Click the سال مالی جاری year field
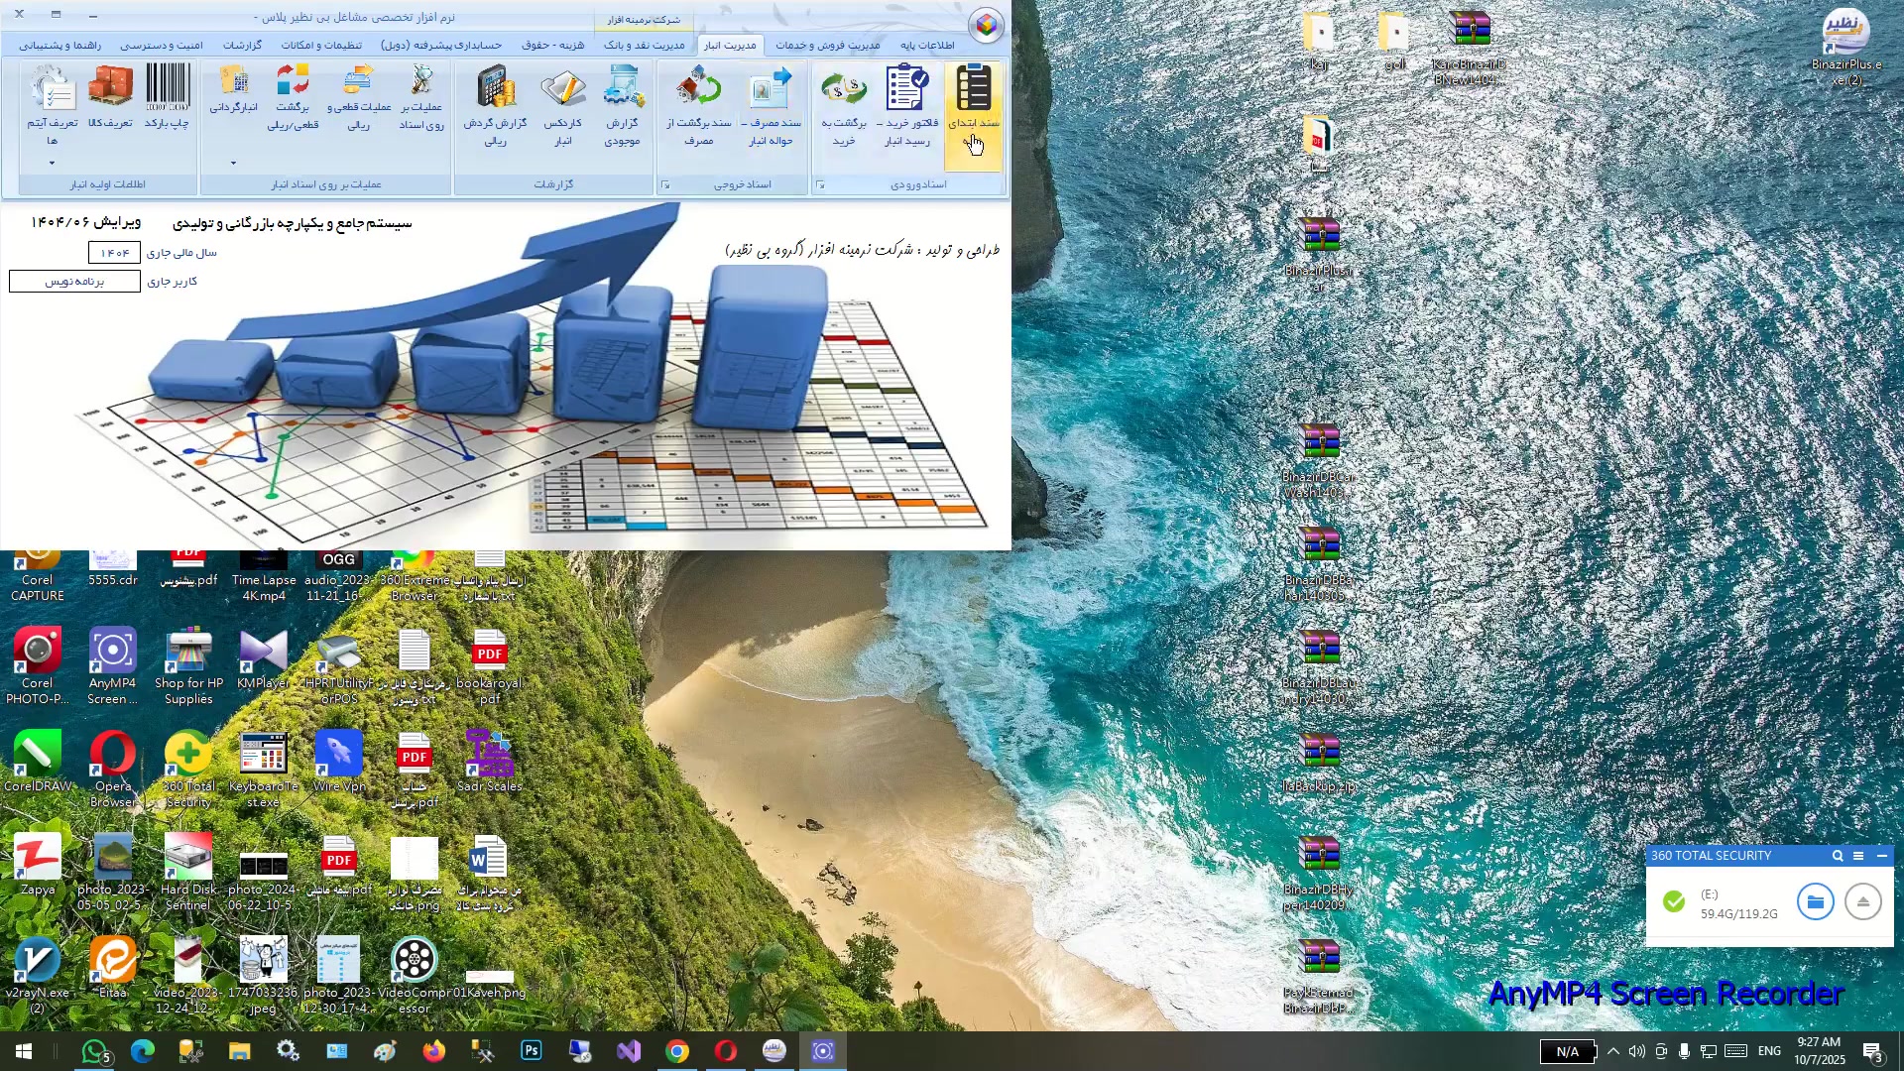Screen dimensions: 1904x1071 (x=114, y=253)
